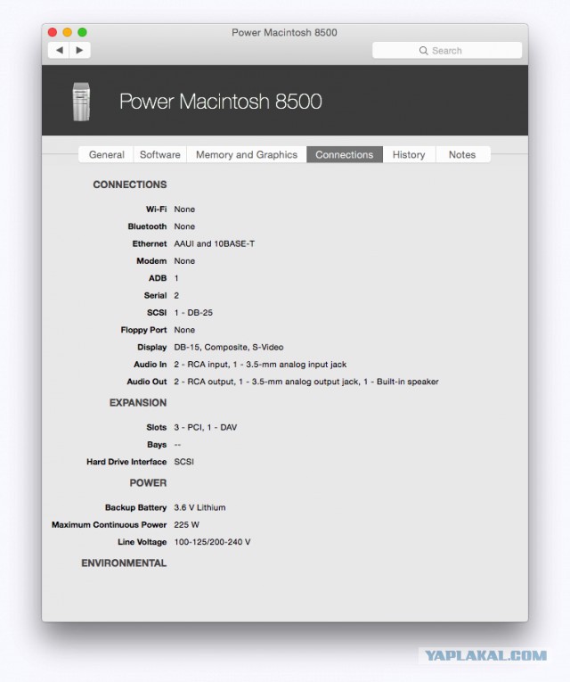
Task: Select Backup Battery value '3.6 V Lithium'
Action: (199, 507)
